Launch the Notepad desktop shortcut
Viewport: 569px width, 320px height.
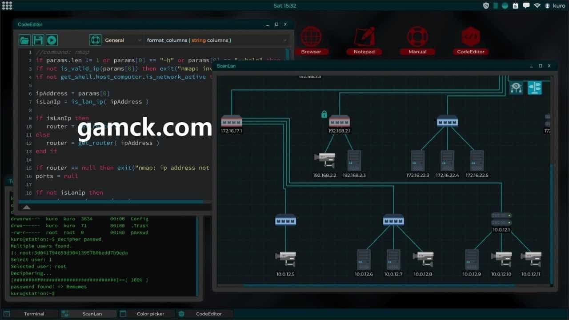[x=364, y=41]
